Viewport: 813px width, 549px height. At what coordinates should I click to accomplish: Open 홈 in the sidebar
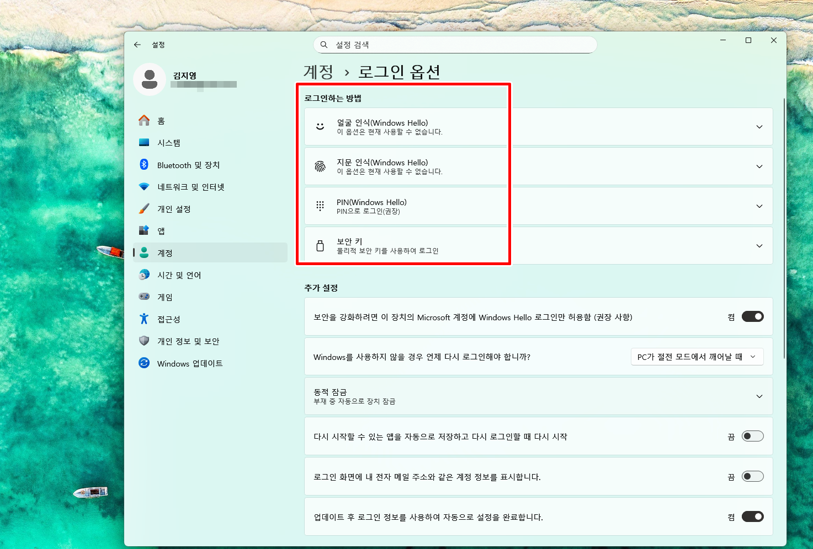coord(210,120)
